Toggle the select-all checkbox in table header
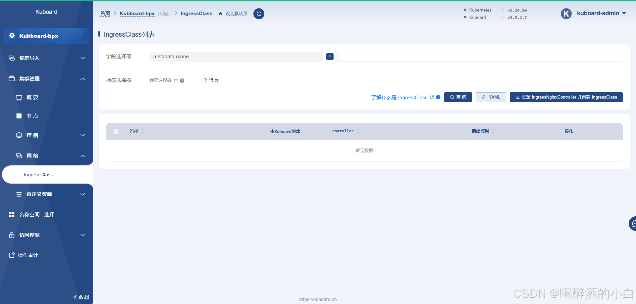636x304 pixels. coord(116,131)
